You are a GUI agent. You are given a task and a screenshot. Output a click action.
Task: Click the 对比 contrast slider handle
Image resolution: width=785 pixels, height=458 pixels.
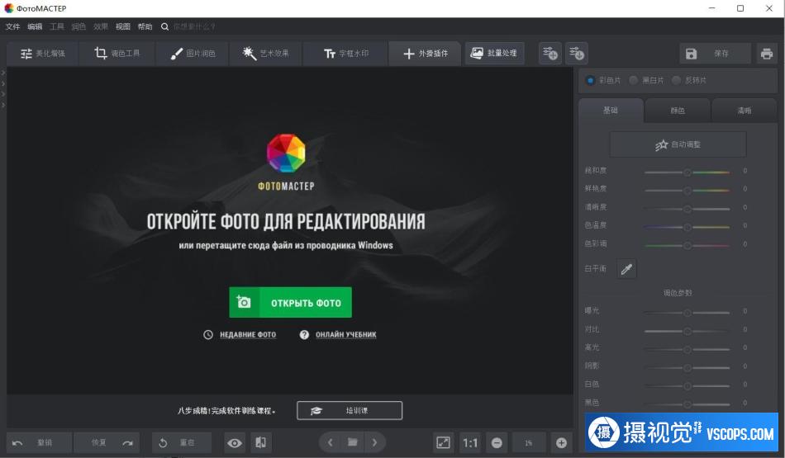click(687, 331)
